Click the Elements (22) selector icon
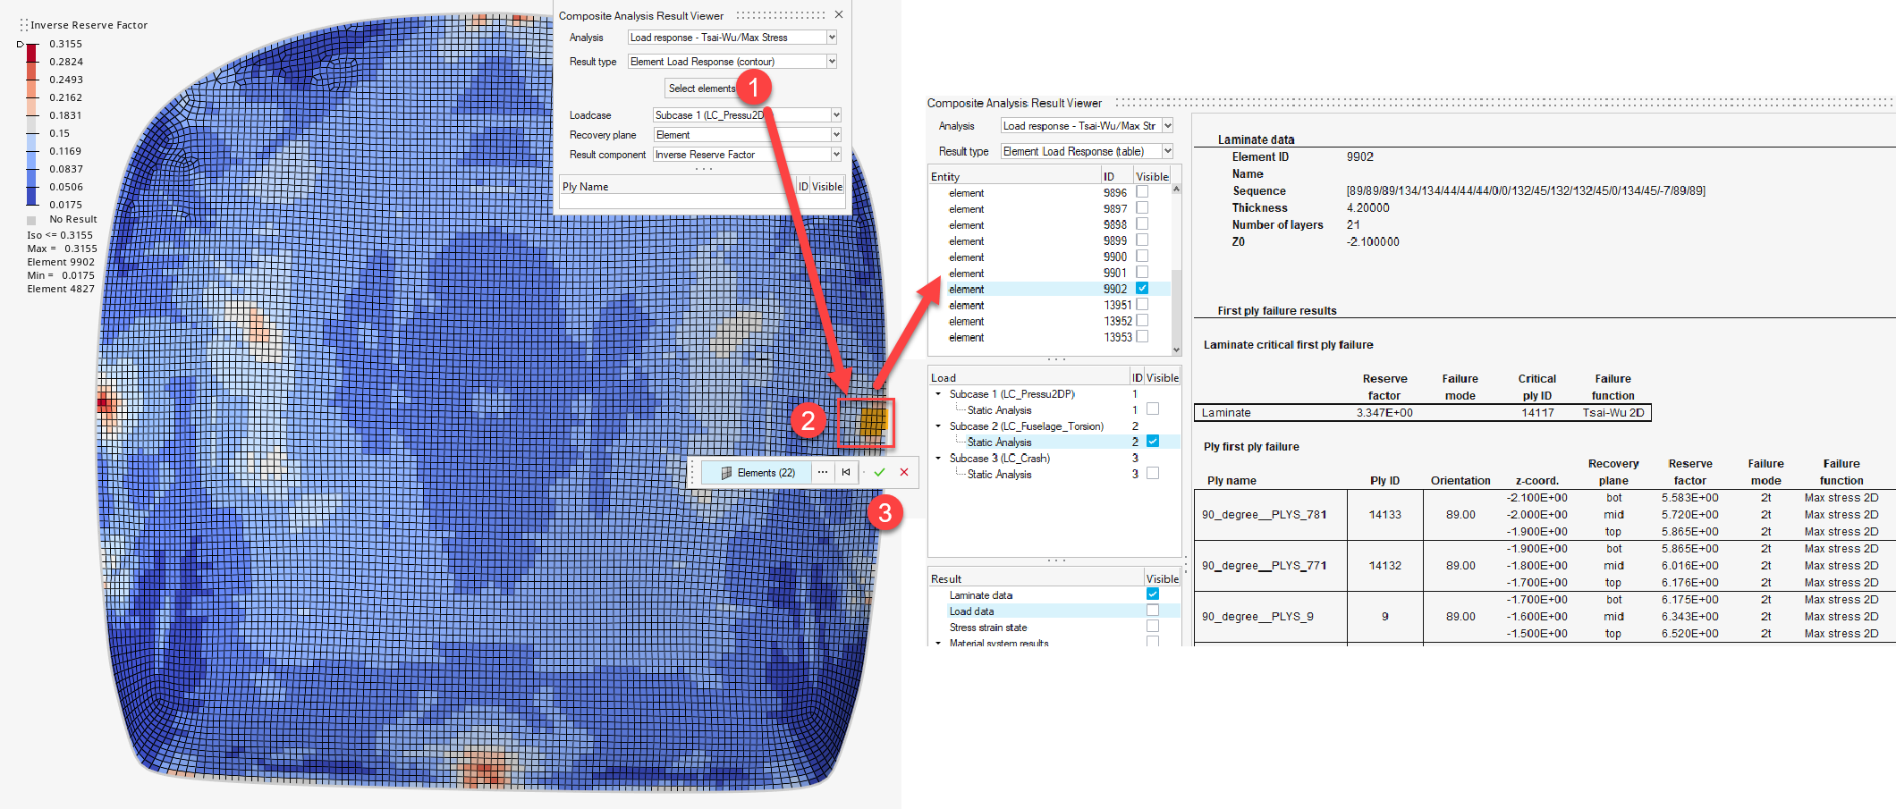The width and height of the screenshot is (1896, 809). (727, 473)
